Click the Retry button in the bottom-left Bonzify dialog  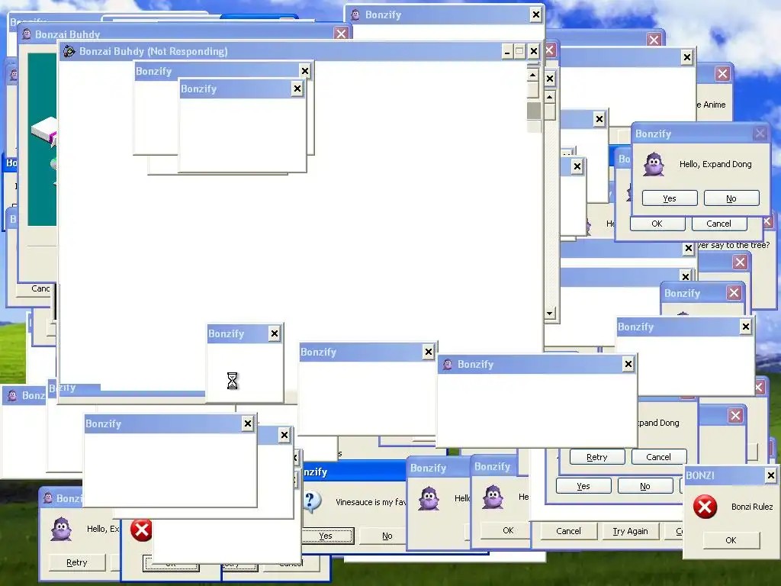point(77,562)
